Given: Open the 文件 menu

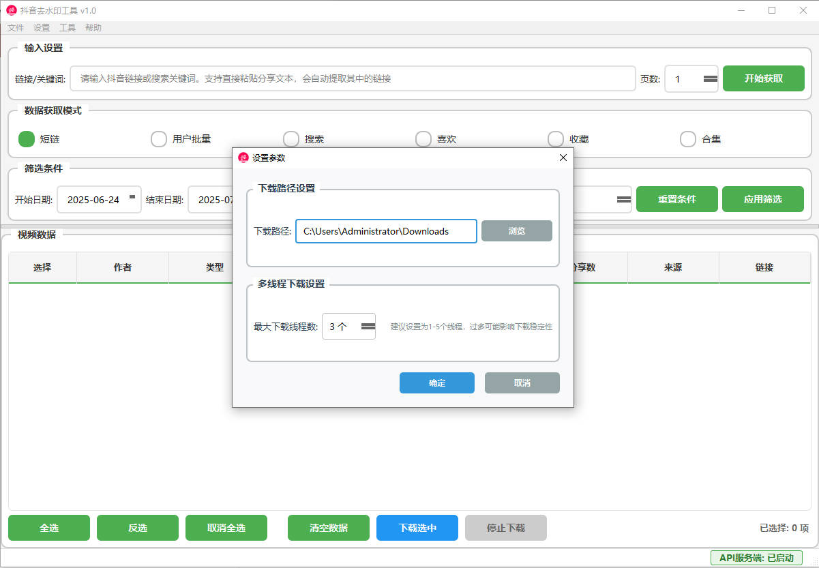Looking at the screenshot, I should coord(16,28).
